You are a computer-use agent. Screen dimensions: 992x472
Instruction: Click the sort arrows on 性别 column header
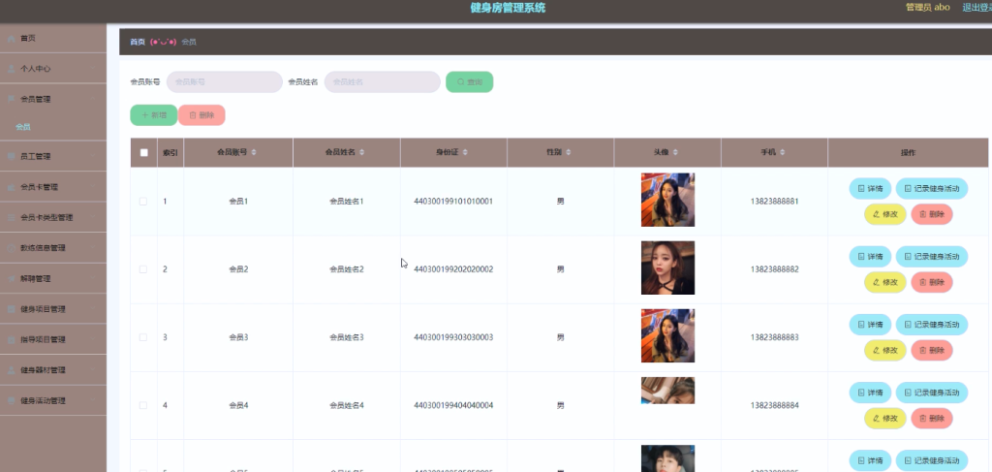(568, 152)
